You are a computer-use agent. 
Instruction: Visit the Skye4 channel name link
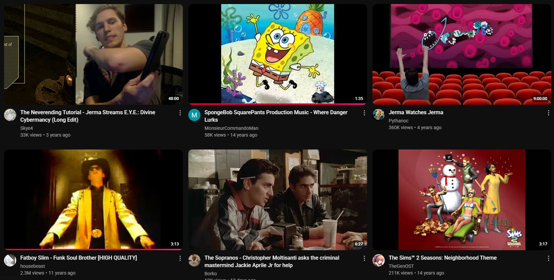pos(26,128)
